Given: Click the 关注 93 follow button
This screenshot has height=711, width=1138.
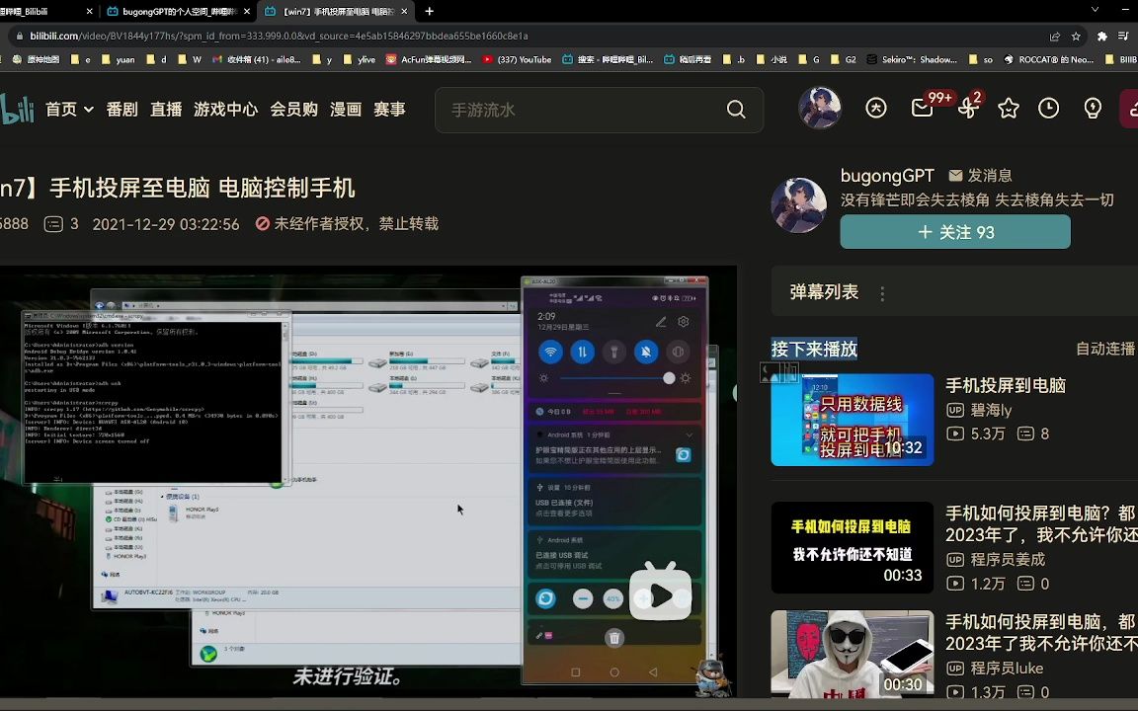Looking at the screenshot, I should (954, 232).
